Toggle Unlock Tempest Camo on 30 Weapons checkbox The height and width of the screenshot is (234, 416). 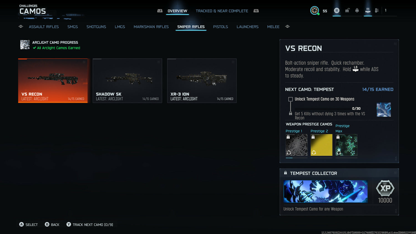coord(290,99)
